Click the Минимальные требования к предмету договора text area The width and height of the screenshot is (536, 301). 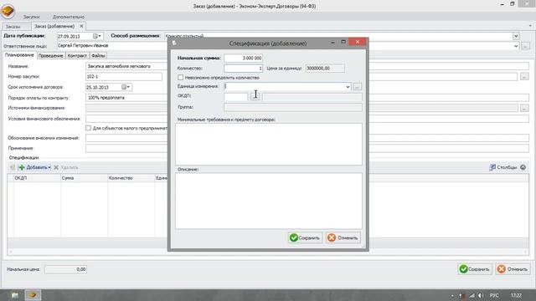pyautogui.click(x=269, y=144)
